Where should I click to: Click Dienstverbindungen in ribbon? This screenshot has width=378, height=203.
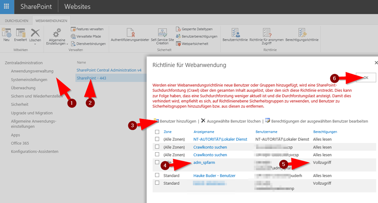coord(88,44)
